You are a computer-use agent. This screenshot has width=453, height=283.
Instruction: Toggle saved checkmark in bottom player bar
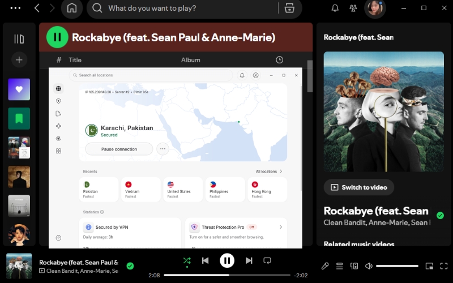coord(130,266)
